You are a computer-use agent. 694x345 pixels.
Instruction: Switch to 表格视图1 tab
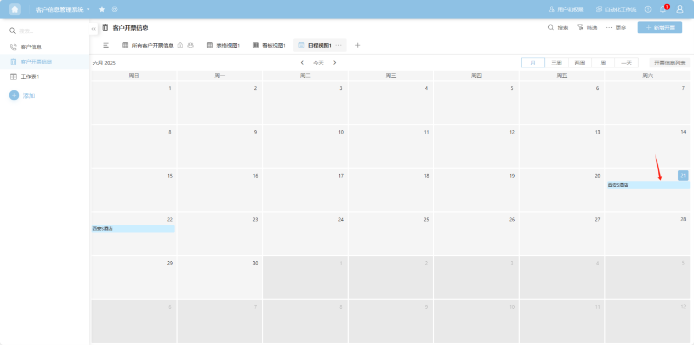point(223,45)
